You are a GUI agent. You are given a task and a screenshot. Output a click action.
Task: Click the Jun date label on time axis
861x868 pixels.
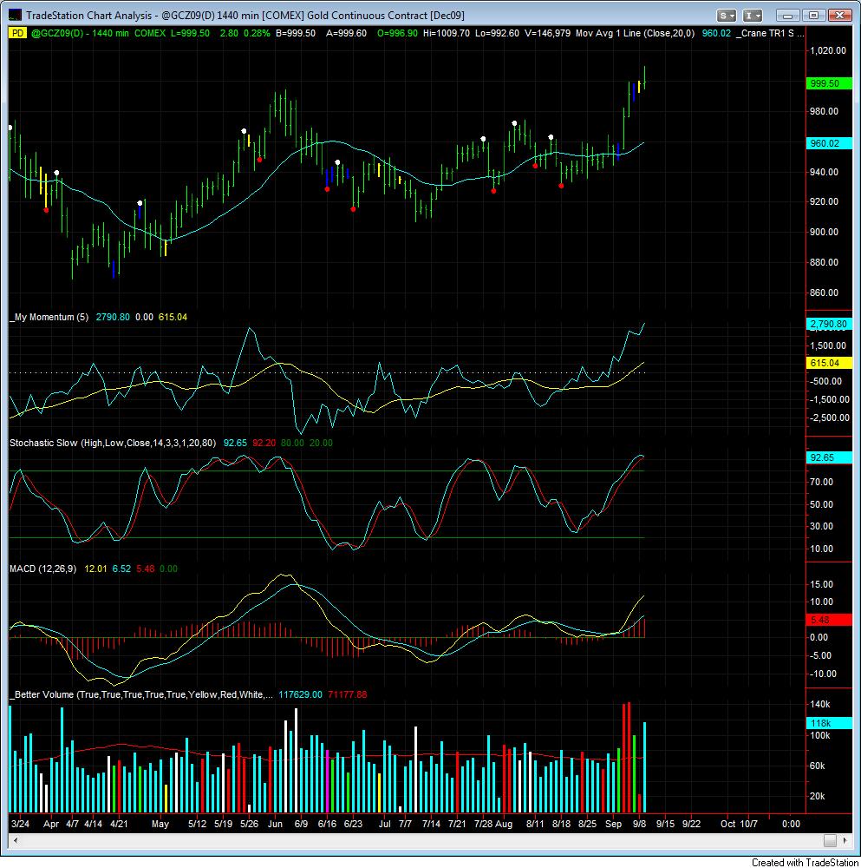pyautogui.click(x=275, y=824)
